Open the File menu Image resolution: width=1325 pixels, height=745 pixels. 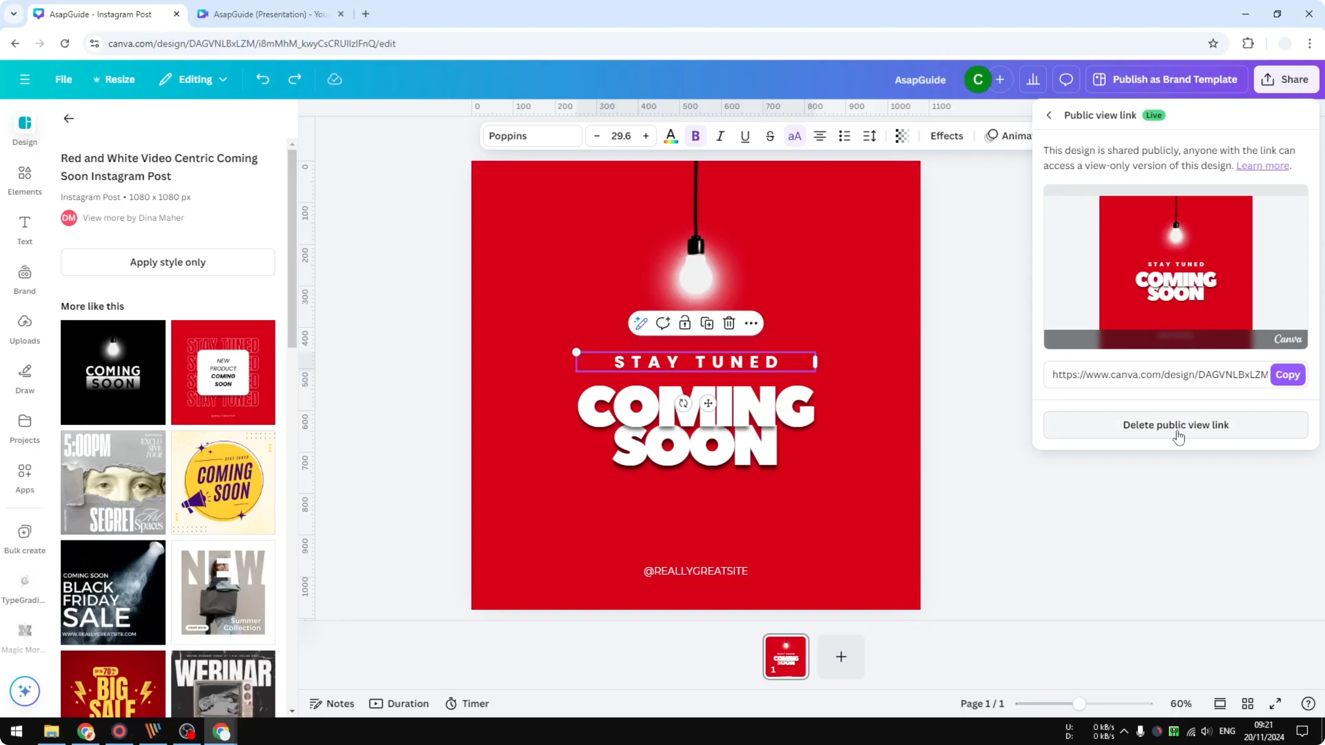[x=64, y=79]
